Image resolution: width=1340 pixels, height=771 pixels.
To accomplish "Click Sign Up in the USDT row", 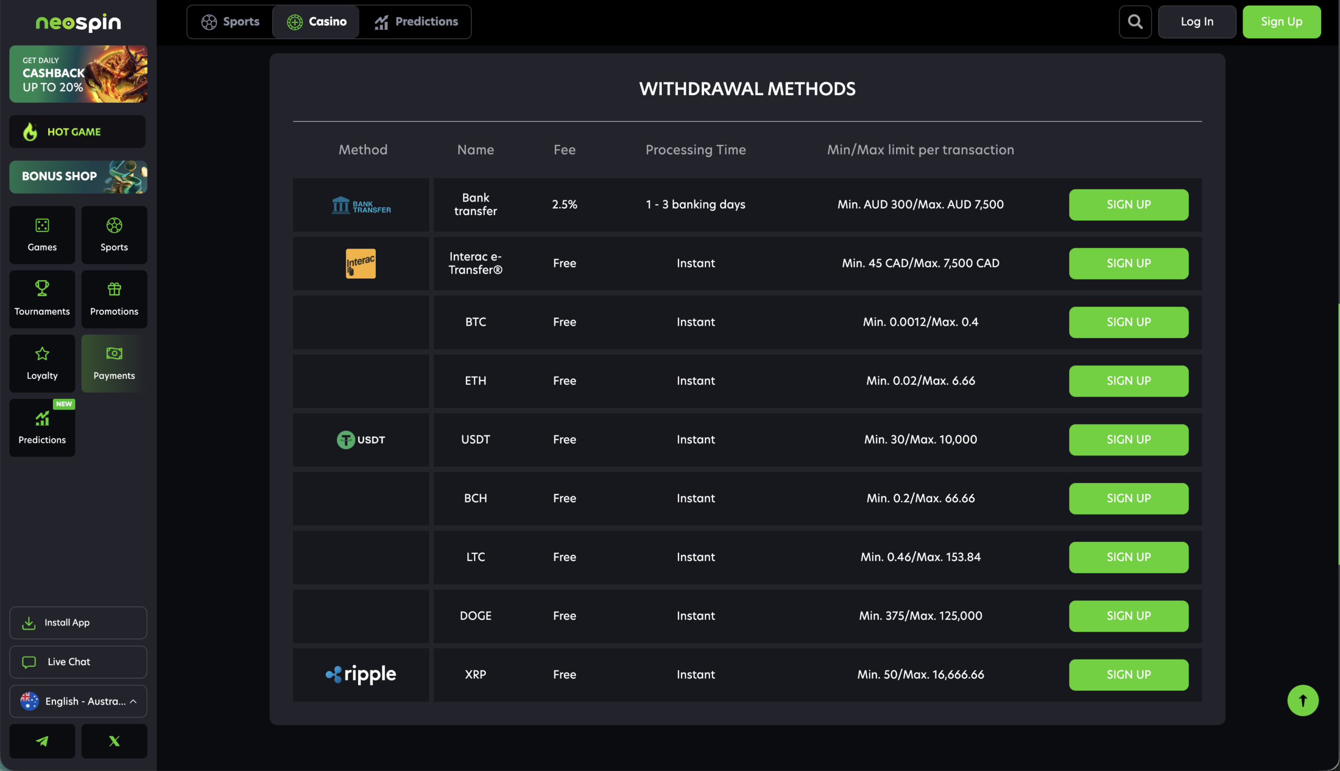I will (x=1129, y=440).
